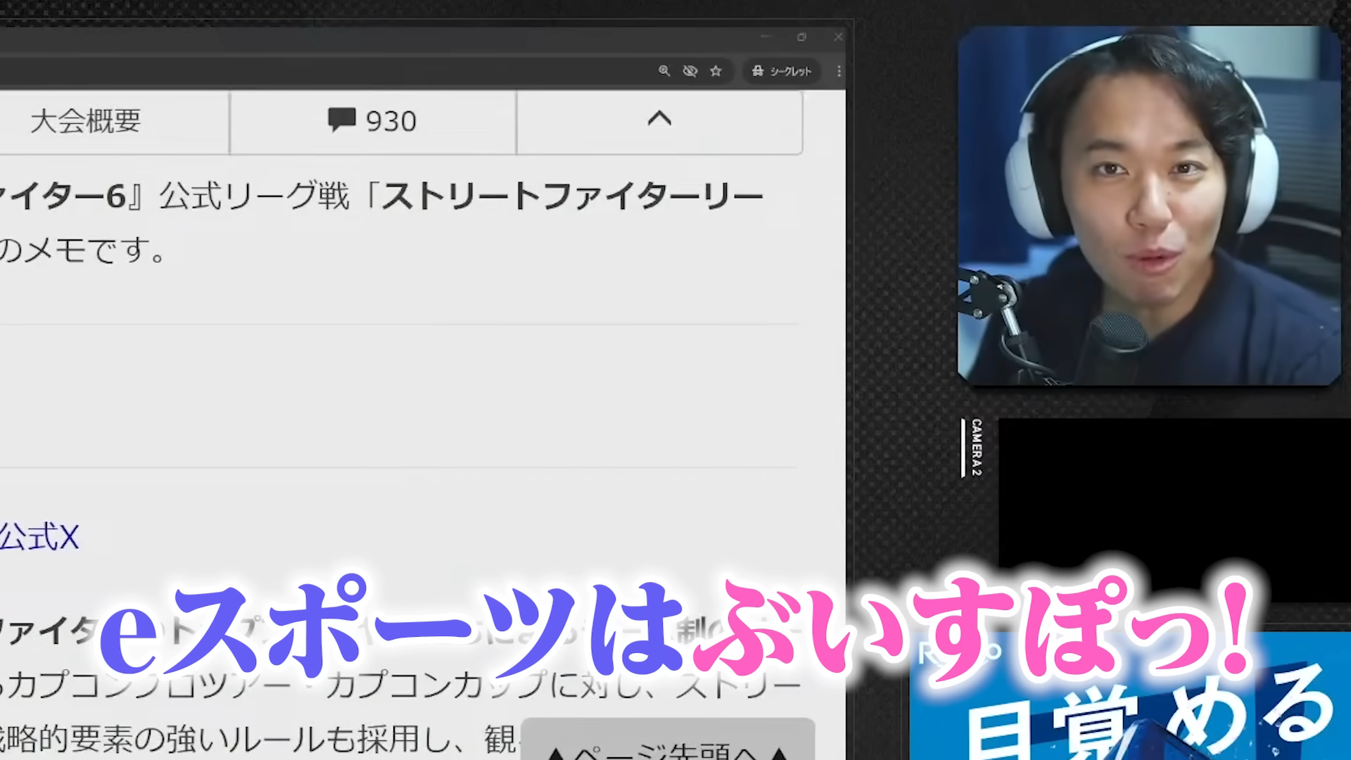Collapse the section with the up chevron
Image resolution: width=1351 pixels, height=760 pixels.
point(659,120)
